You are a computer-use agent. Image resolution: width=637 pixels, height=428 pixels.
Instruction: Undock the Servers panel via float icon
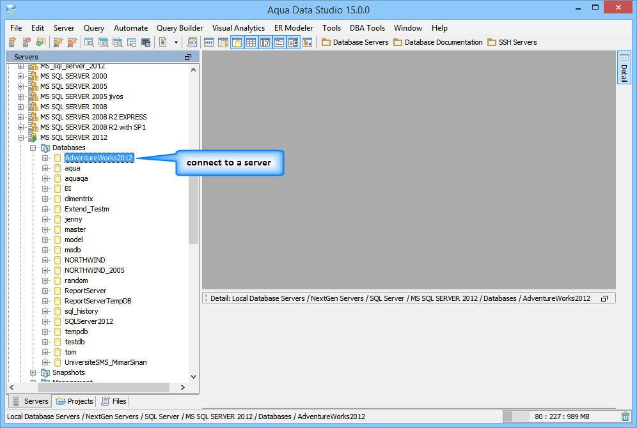(x=187, y=57)
